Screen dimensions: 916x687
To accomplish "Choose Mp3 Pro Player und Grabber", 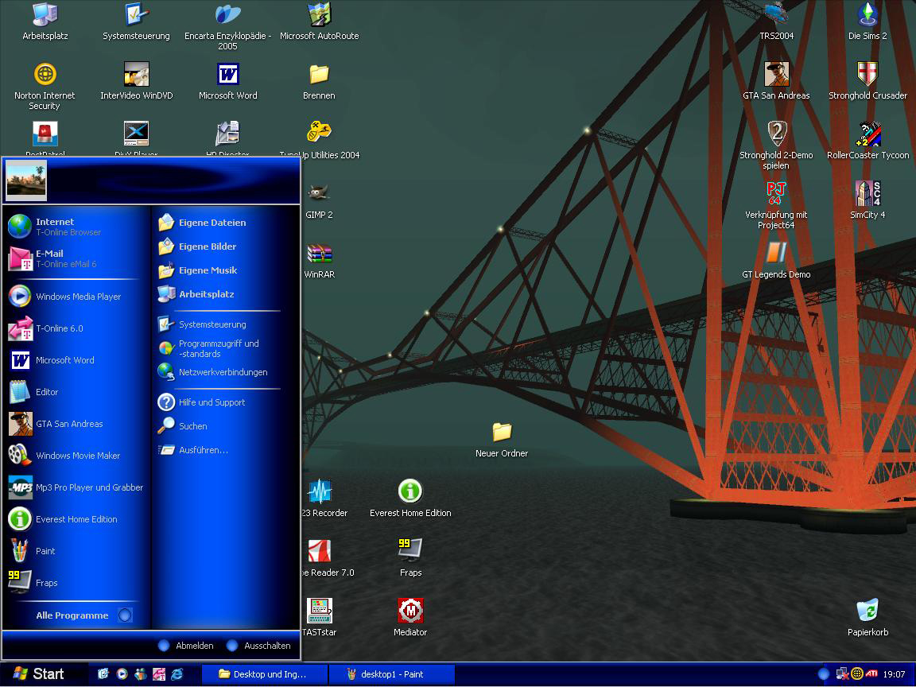I will [x=76, y=487].
